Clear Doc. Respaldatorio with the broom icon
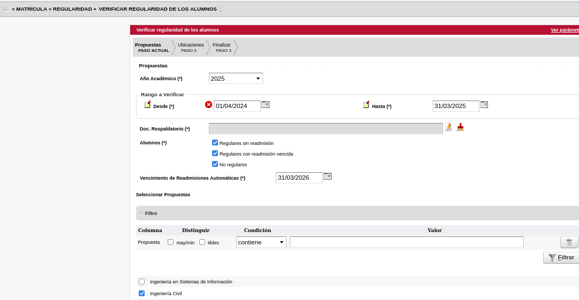 [x=460, y=127]
